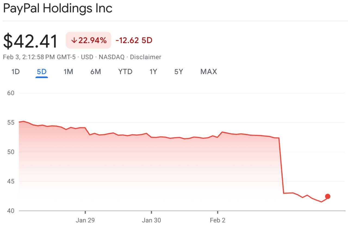Click the 22.94% change badge

[x=88, y=40]
